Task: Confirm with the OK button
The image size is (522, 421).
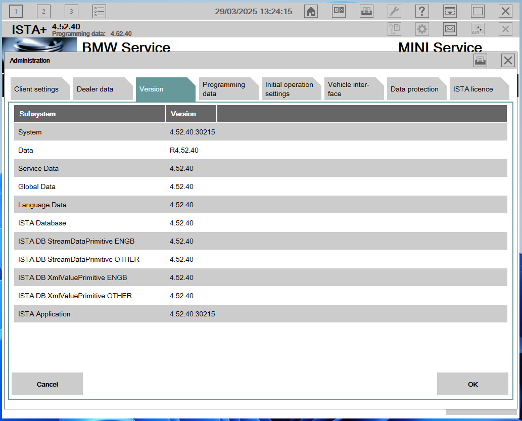Action: coord(472,384)
